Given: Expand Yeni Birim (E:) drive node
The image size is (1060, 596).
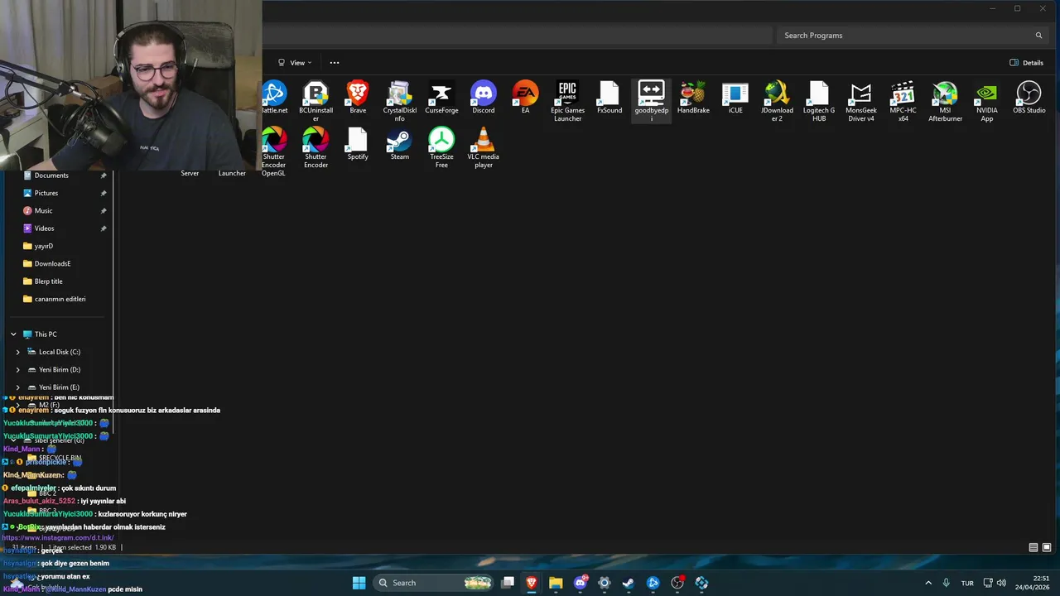Looking at the screenshot, I should (17, 387).
